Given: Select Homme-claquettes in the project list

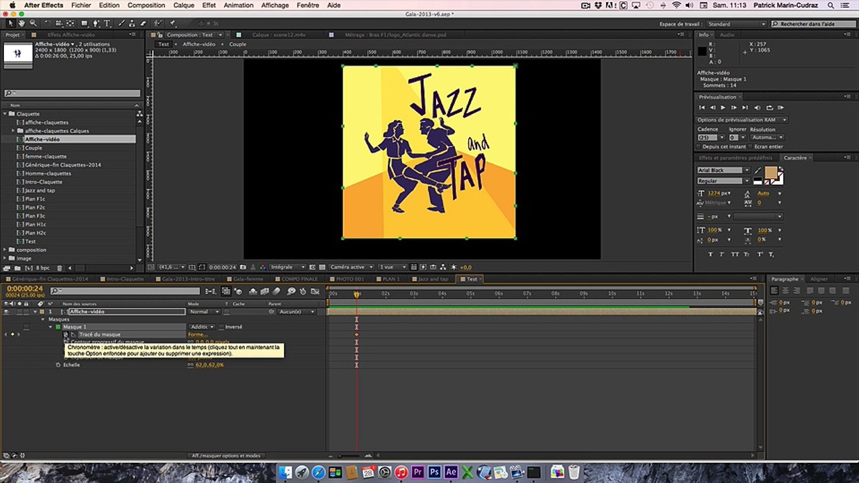Looking at the screenshot, I should tap(48, 173).
